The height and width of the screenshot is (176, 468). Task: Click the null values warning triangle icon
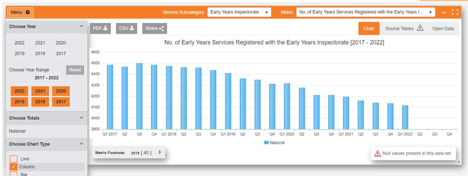pos(377,153)
